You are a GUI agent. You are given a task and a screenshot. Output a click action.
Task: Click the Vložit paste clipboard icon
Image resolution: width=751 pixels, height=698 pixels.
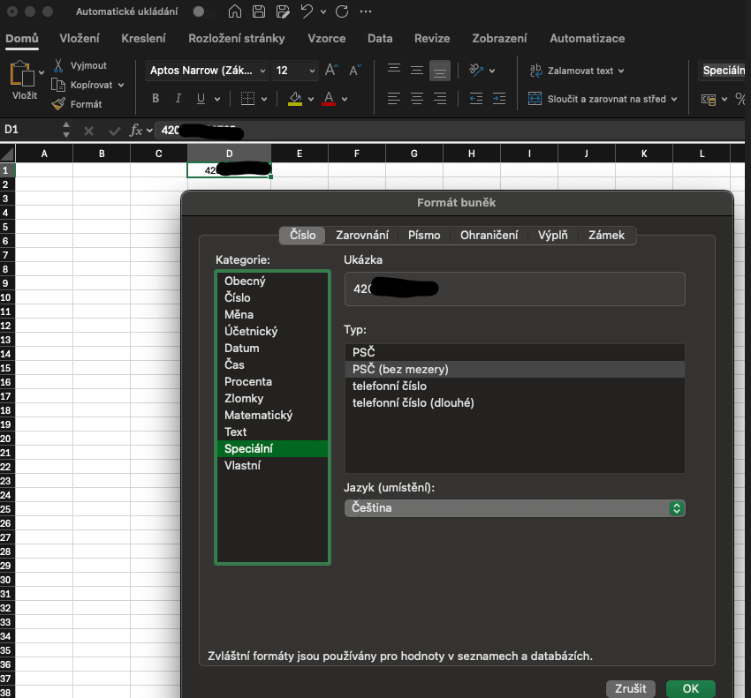pos(20,72)
